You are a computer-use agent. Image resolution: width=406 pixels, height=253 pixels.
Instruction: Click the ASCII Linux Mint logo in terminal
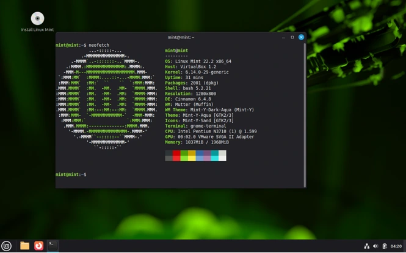[x=107, y=100]
